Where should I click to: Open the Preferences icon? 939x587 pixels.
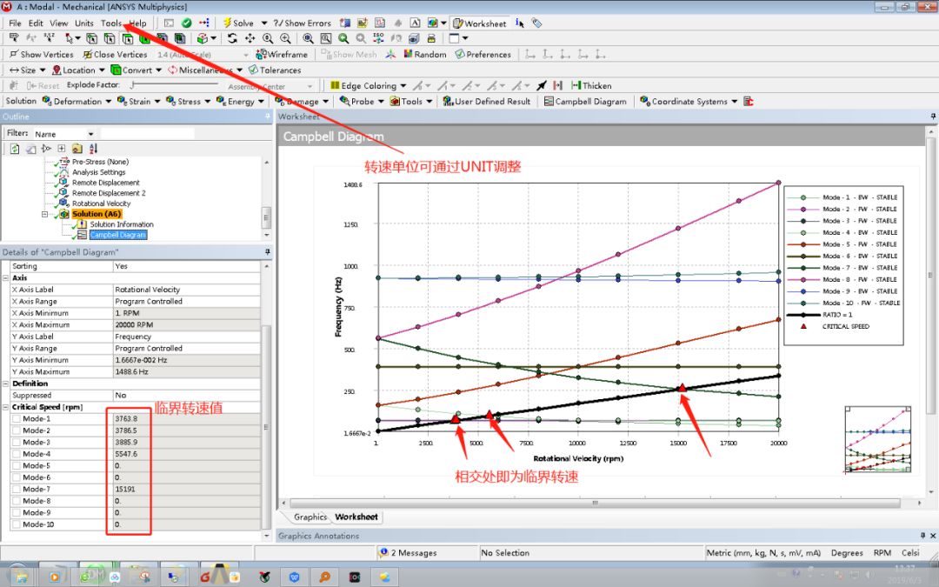click(x=483, y=54)
